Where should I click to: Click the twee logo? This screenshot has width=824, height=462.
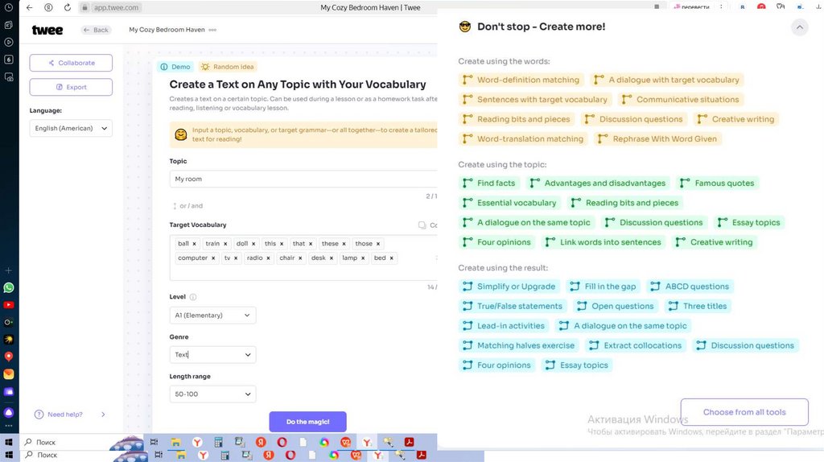(x=47, y=30)
